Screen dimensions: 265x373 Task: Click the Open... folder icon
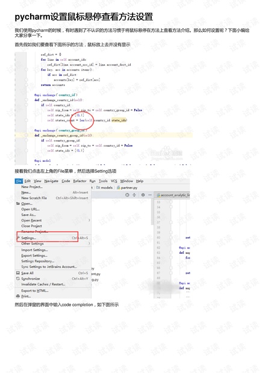pyautogui.click(x=18, y=203)
